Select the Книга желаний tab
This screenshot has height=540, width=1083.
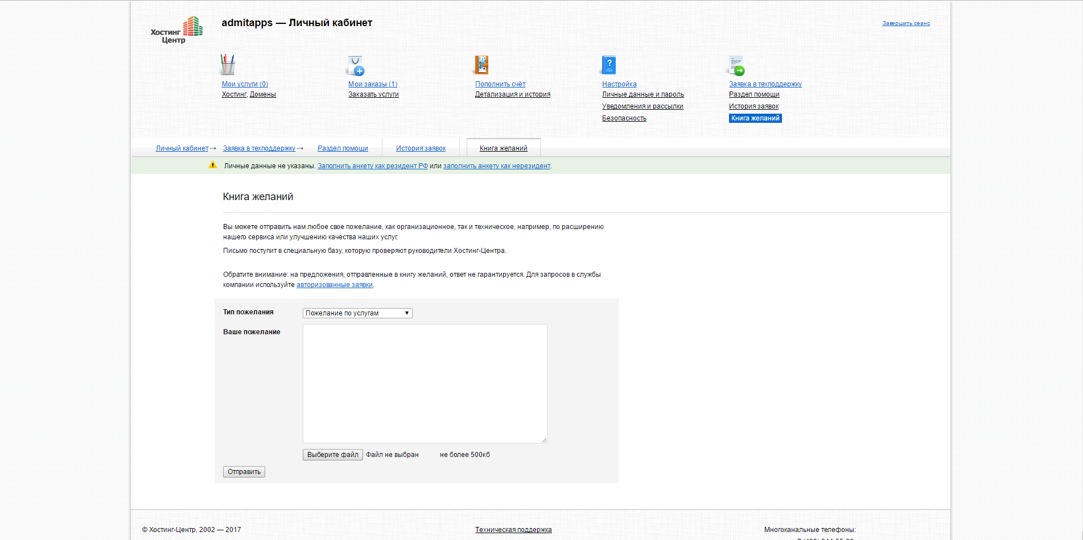click(503, 148)
